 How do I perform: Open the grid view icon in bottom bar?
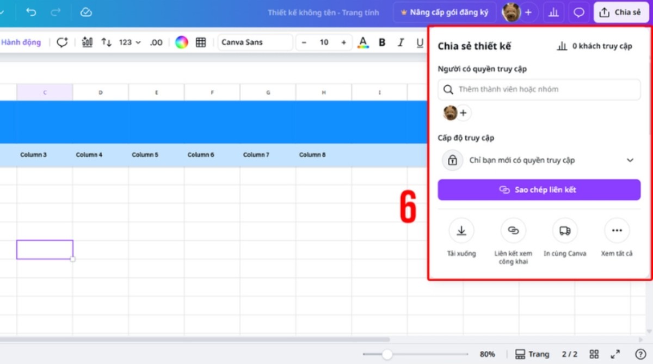coord(594,354)
